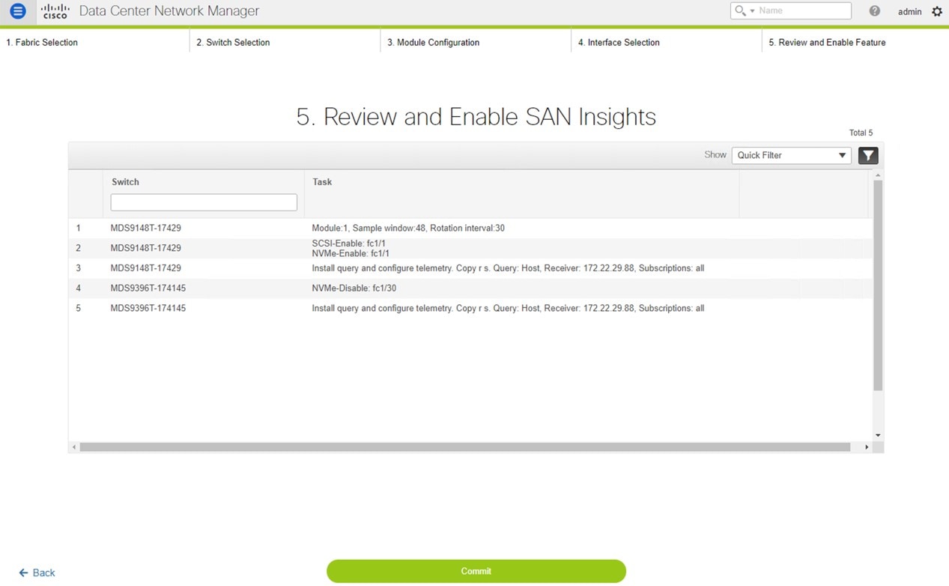Click the Module:1 Sample window task
The width and height of the screenshot is (949, 586).
[x=408, y=228]
